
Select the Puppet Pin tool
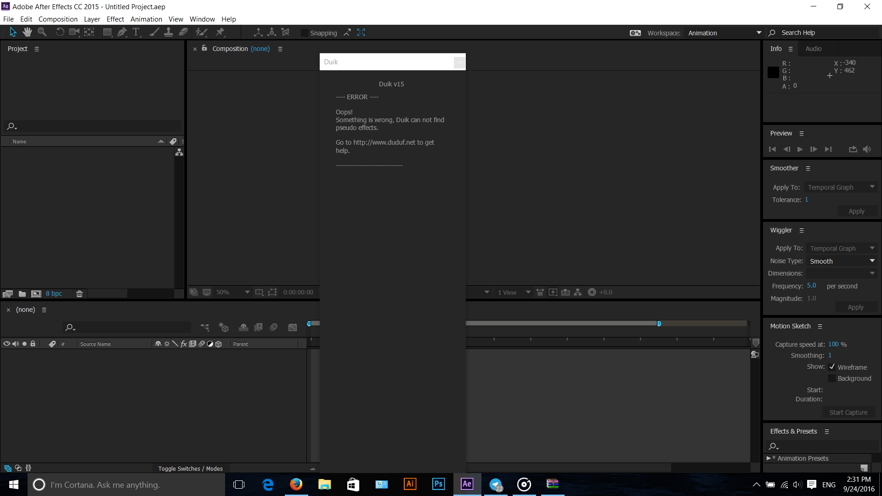coord(220,32)
